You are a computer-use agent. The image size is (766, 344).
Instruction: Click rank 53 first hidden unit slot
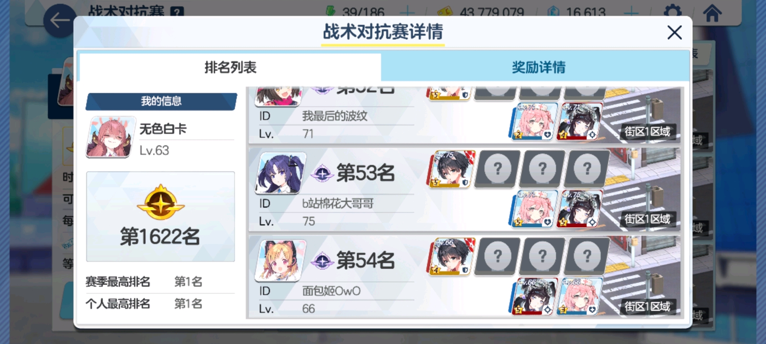pos(497,169)
